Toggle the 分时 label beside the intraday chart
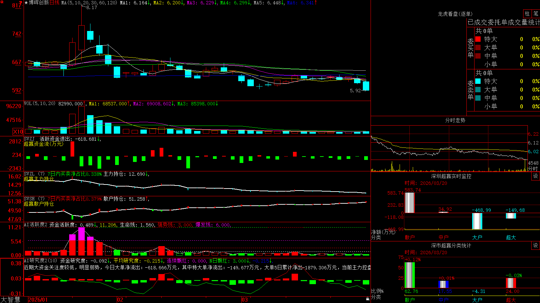This screenshot has height=303, width=540. [533, 169]
